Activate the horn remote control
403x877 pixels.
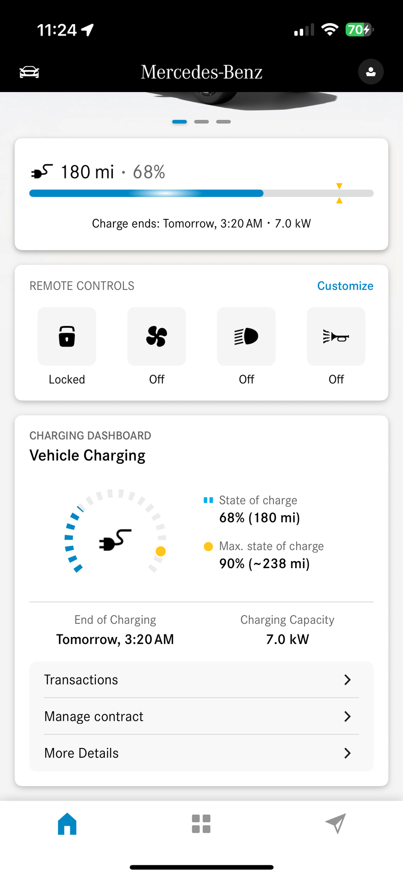coord(336,336)
